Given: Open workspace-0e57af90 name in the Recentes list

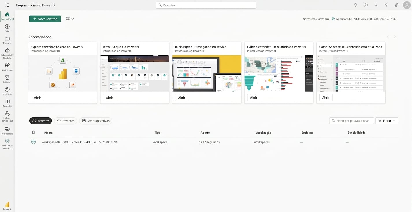Looking at the screenshot, I should [77, 142].
